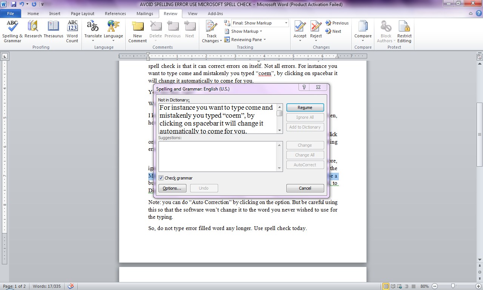Click the Page: 1 of 2 indicator
This screenshot has height=290, width=483.
(x=14, y=286)
